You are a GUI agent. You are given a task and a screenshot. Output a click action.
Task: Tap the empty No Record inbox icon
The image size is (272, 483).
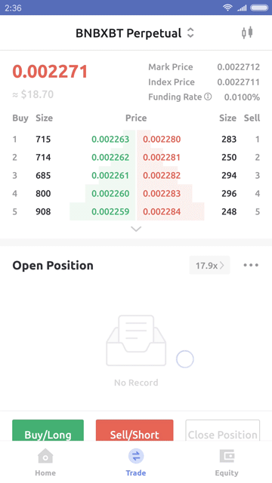tap(136, 340)
